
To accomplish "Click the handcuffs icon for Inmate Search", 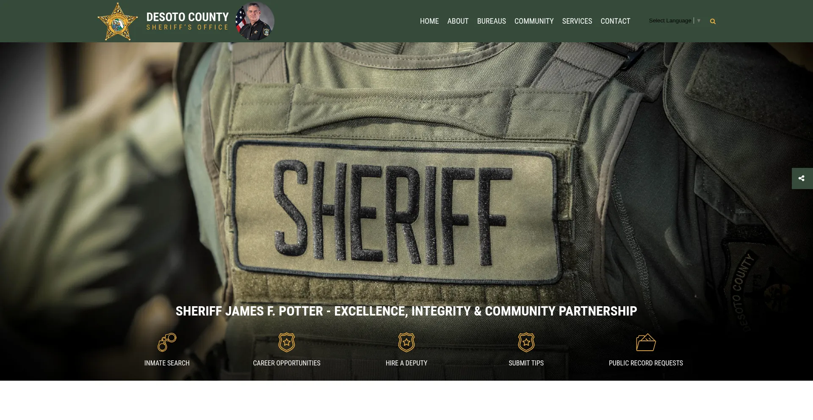I will [167, 342].
